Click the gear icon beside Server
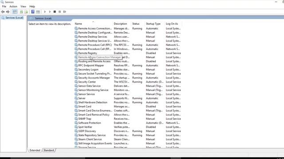 [x=76, y=98]
